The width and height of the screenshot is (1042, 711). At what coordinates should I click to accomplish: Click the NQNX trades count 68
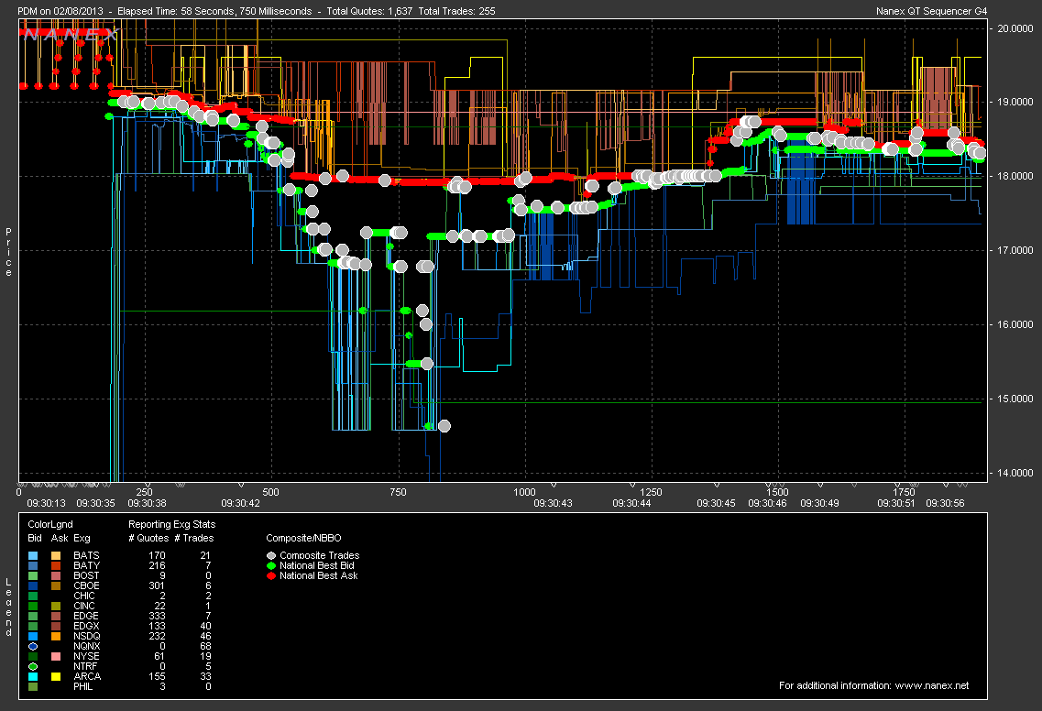pos(205,646)
